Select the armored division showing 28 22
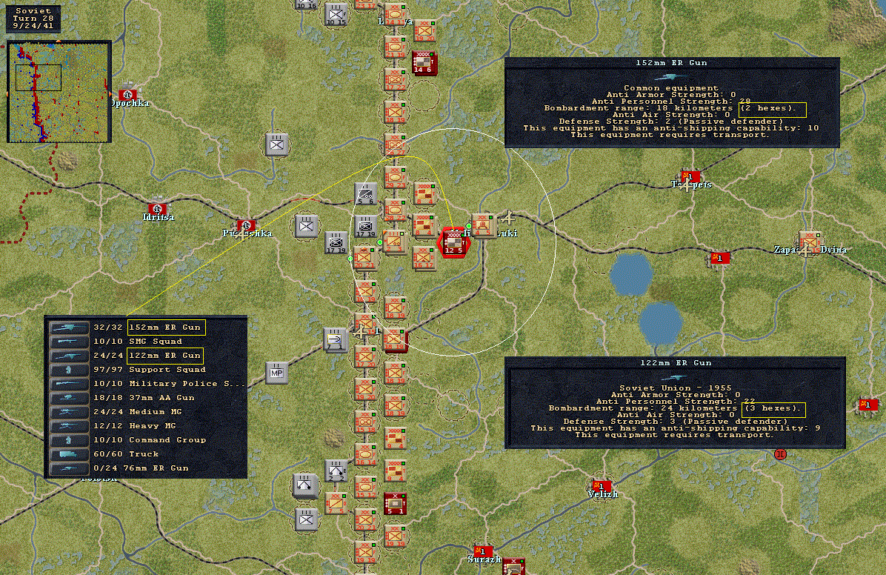886x575 pixels. (395, 210)
